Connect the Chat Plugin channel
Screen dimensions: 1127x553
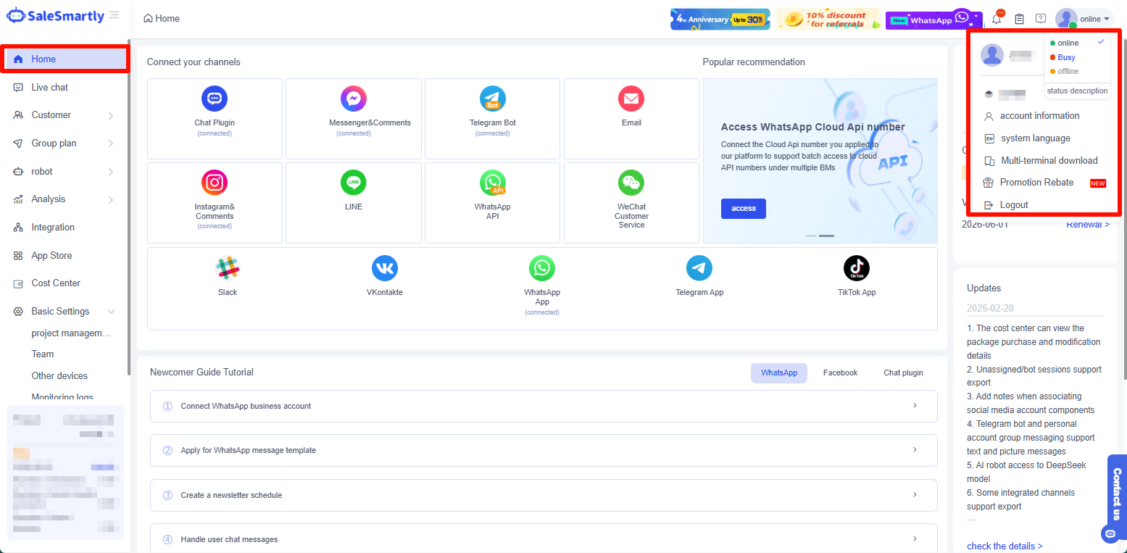(215, 119)
